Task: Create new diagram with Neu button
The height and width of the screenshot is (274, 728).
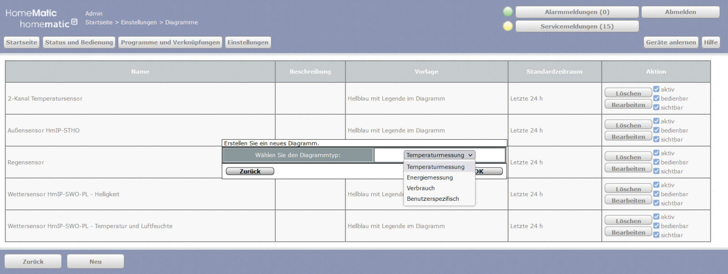Action: [96, 262]
